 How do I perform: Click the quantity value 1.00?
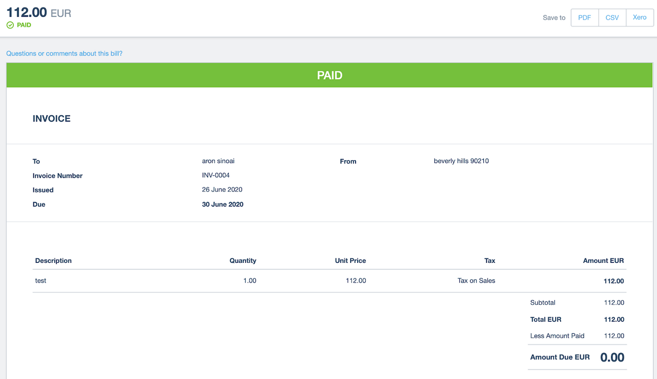coord(250,280)
